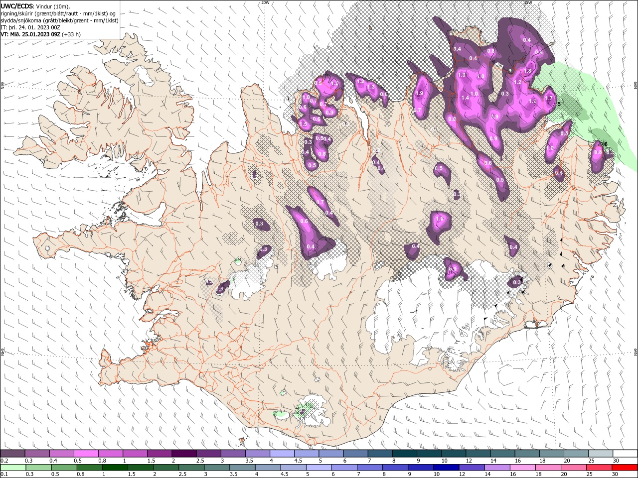Select the purple 0.3 swatch in upper scale
This screenshot has width=638, height=478.
(37, 454)
